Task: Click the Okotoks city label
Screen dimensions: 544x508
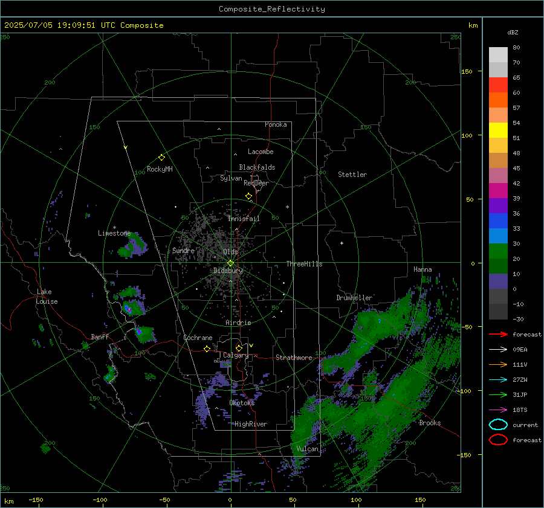Action: click(x=242, y=402)
